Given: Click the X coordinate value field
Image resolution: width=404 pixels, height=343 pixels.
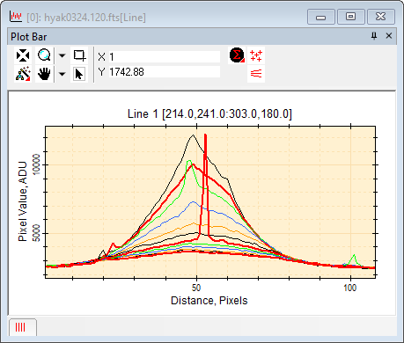Looking at the screenshot, I should click(165, 57).
